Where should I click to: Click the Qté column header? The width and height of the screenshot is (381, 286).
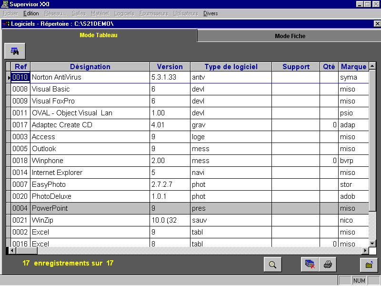pos(329,67)
